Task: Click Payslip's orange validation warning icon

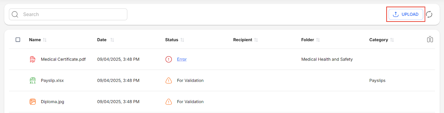Action: pos(168,81)
